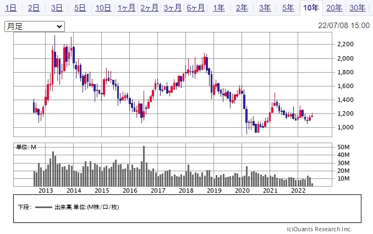
Task: Click the 50M volume axis label
Action: (x=343, y=148)
